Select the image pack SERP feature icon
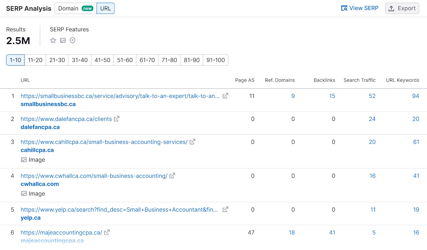Image resolution: width=427 pixels, height=250 pixels. pyautogui.click(x=63, y=41)
